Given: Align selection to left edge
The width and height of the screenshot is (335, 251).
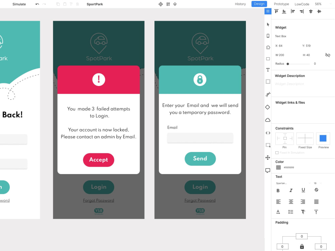Looking at the screenshot, I should [x=293, y=11].
